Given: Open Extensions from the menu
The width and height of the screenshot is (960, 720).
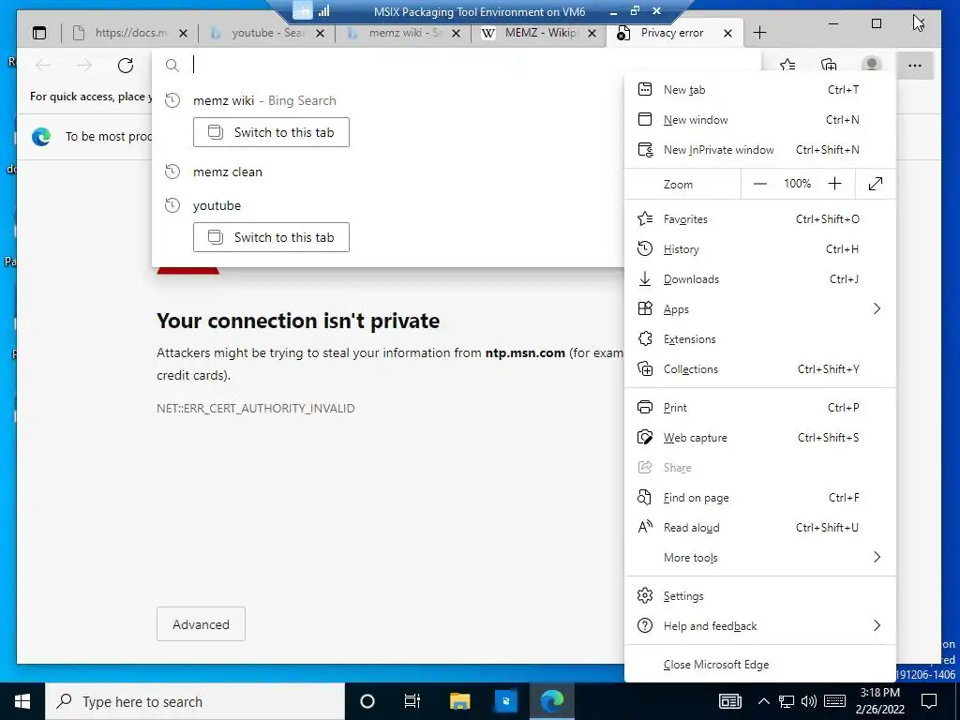Looking at the screenshot, I should click(x=759, y=339).
